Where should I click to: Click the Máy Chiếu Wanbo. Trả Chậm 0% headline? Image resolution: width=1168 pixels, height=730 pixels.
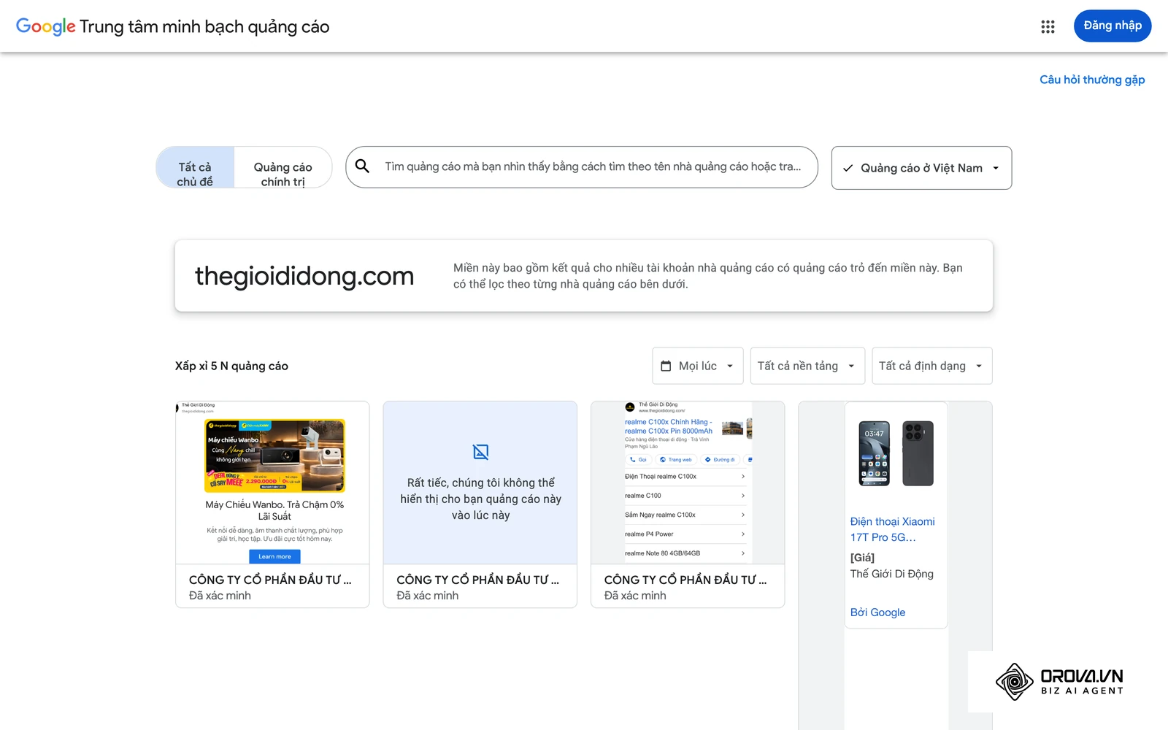click(x=274, y=510)
